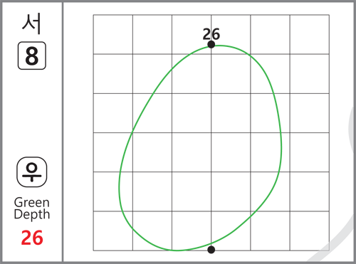Click the center vertical line between the dots
The image size is (356, 264).
[211, 147]
